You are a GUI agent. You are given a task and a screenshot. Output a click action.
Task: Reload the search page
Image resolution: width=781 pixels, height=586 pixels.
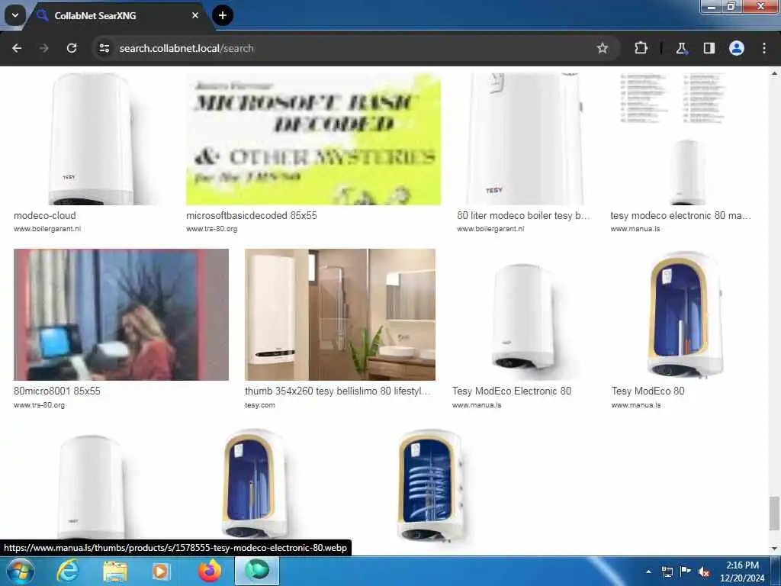72,48
